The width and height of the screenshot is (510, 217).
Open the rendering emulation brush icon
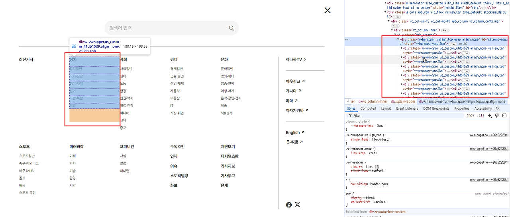[x=497, y=116]
